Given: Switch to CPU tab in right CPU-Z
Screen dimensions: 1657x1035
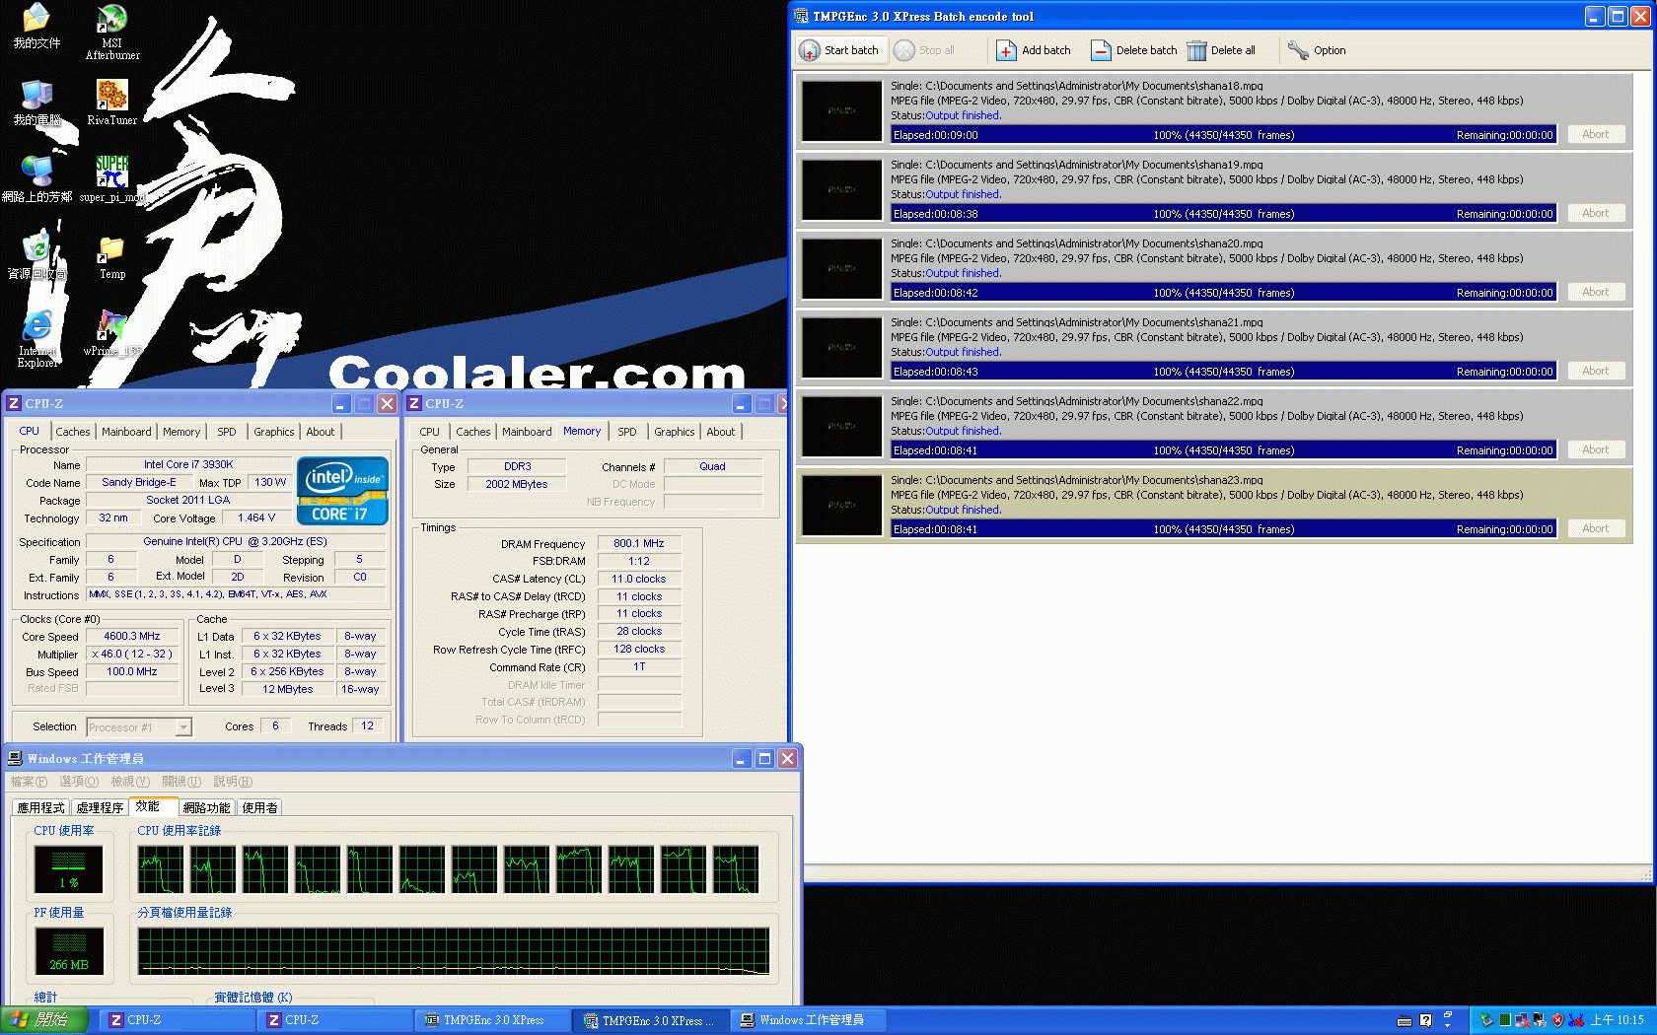Looking at the screenshot, I should (x=430, y=432).
